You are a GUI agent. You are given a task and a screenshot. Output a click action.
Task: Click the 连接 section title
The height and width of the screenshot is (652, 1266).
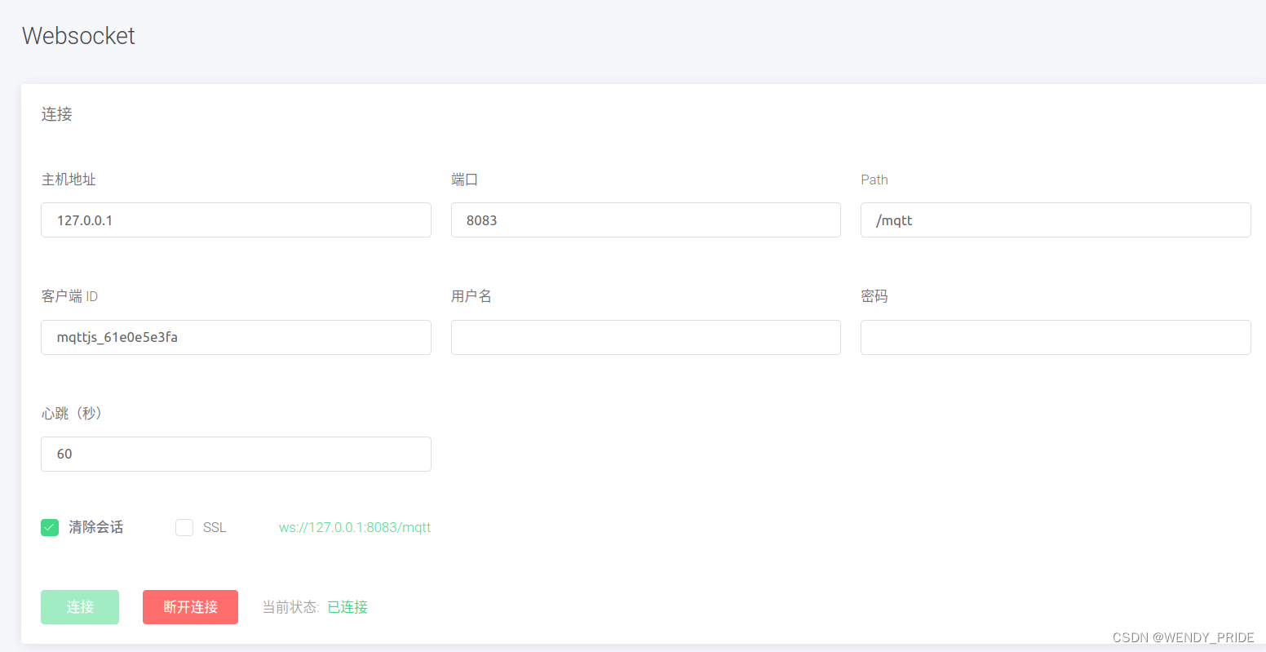55,114
